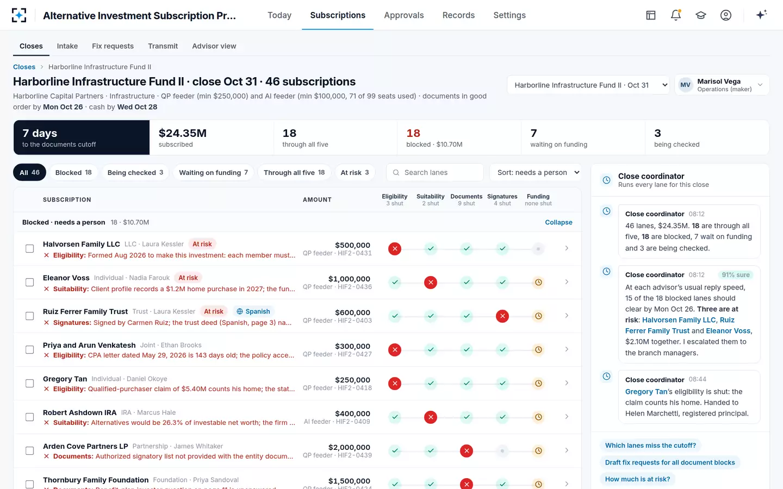Tick the Gregory Tan row checkbox

point(30,384)
